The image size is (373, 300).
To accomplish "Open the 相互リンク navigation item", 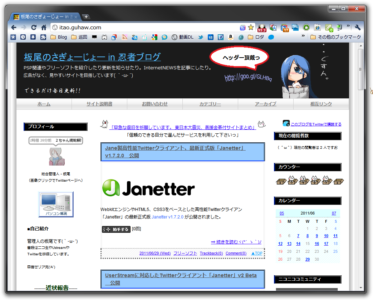I will [321, 104].
